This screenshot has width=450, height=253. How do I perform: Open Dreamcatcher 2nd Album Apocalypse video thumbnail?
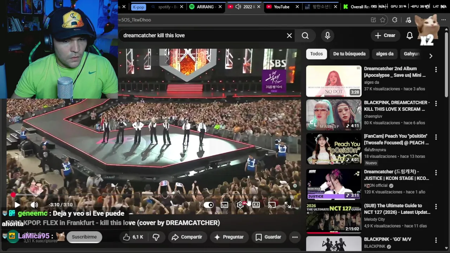point(334,81)
